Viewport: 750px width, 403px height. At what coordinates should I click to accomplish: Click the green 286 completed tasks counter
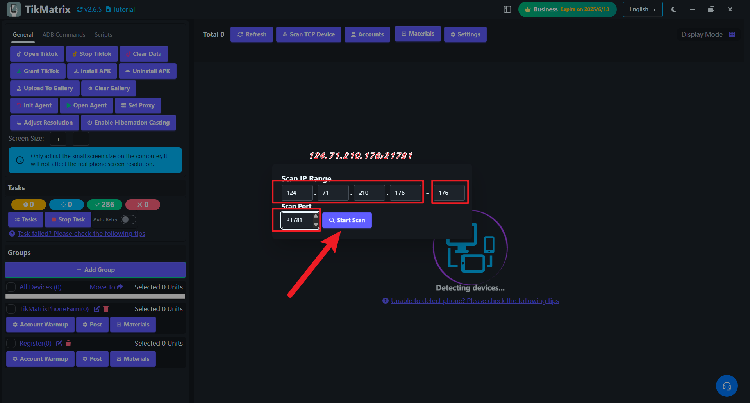[105, 205]
